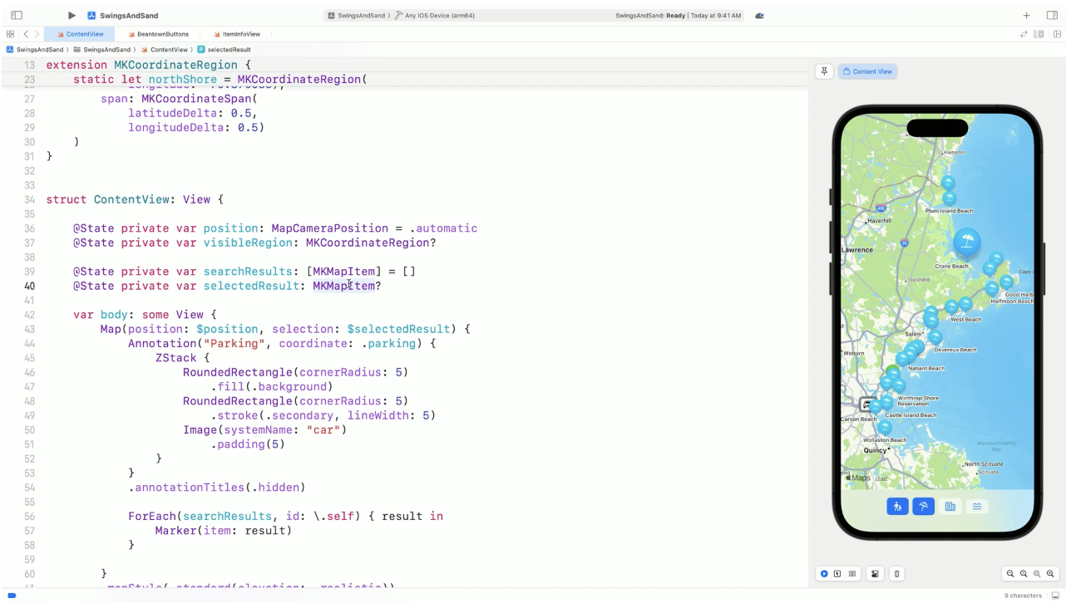Viewport: 1071px width, 608px height.
Task: Pin the preview with the pin button
Action: [x=824, y=71]
